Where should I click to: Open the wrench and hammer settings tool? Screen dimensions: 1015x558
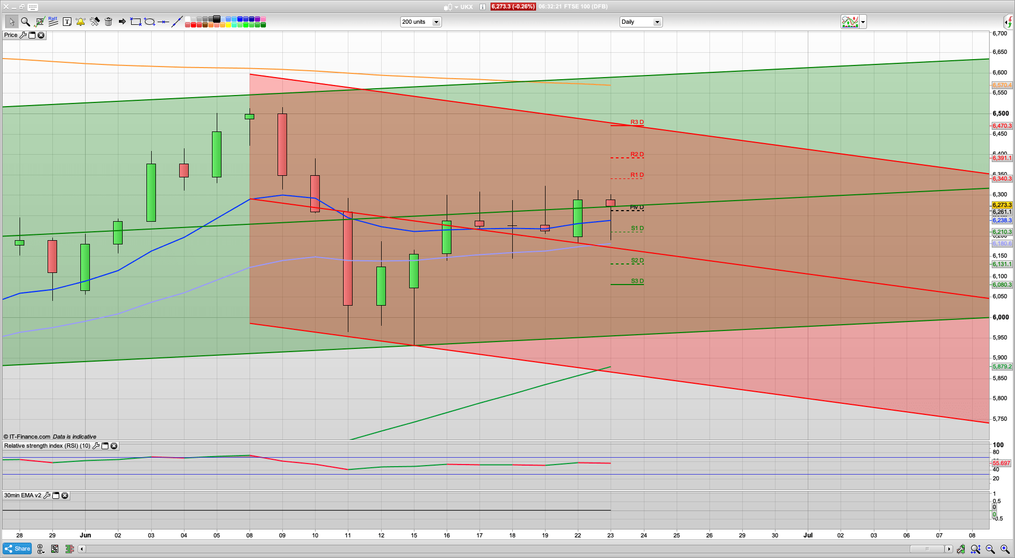click(x=95, y=22)
